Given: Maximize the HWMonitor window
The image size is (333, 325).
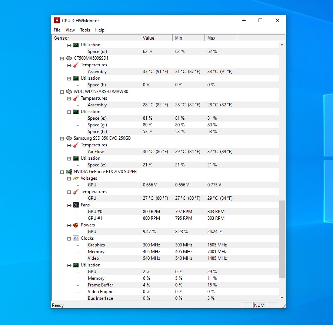Looking at the screenshot, I should tap(260, 20).
